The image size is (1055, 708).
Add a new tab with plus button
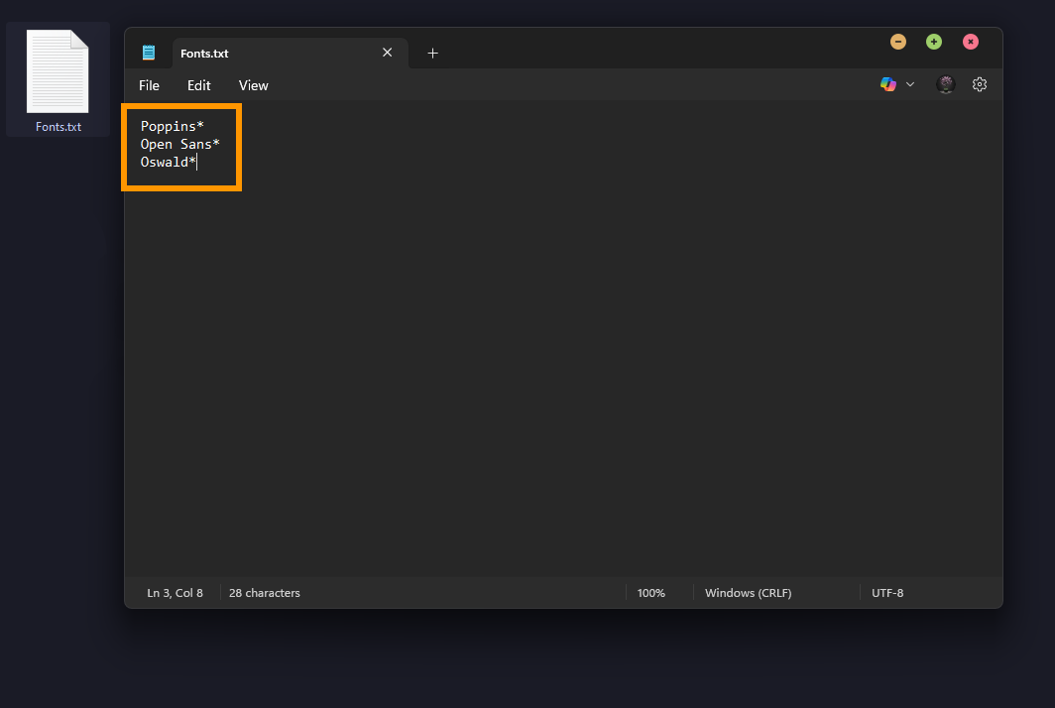coord(432,54)
